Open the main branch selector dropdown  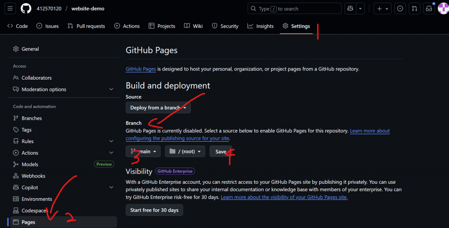(x=143, y=151)
